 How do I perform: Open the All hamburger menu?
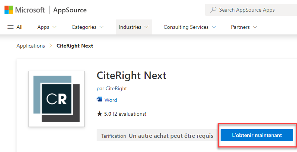(x=15, y=27)
